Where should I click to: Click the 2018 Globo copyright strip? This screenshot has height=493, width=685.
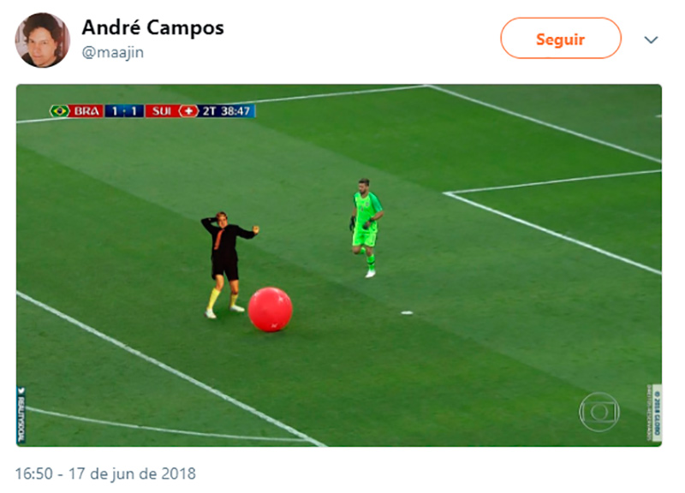click(654, 413)
